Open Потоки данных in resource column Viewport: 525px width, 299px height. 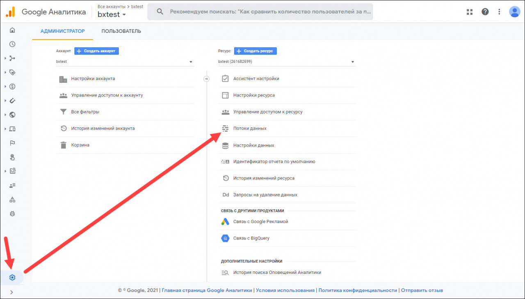pos(250,129)
